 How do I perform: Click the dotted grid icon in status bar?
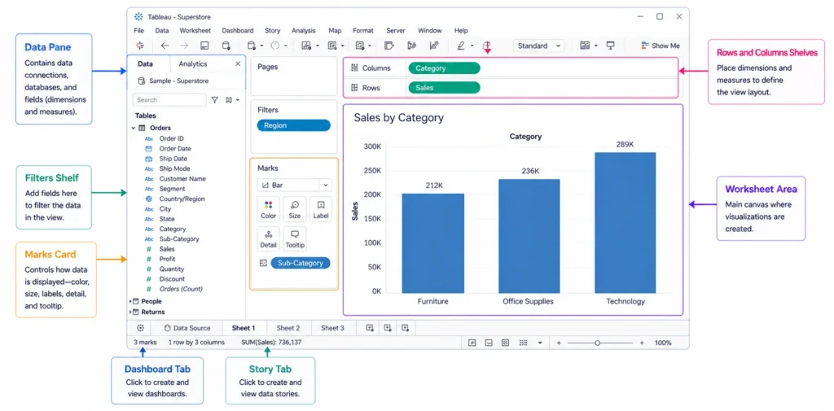tap(523, 343)
